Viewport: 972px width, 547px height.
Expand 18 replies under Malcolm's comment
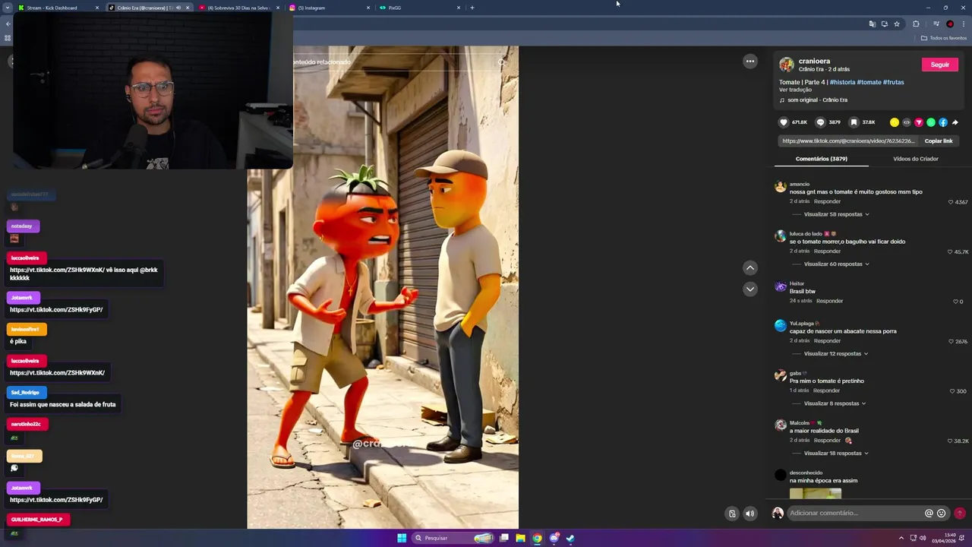pos(836,454)
